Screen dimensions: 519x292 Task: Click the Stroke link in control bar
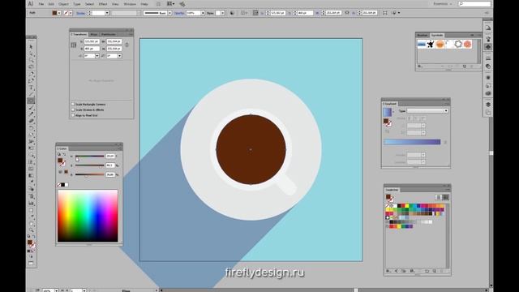pyautogui.click(x=80, y=13)
